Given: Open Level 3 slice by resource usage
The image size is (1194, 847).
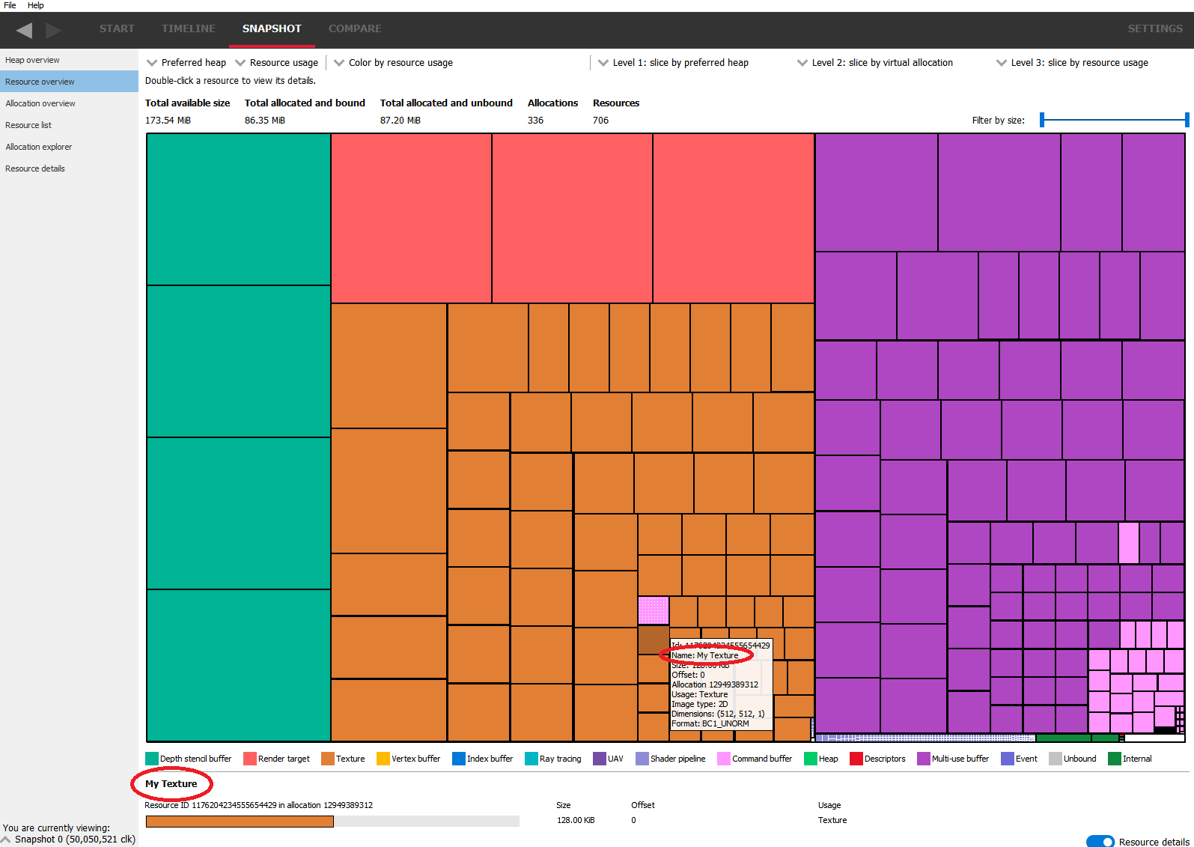Looking at the screenshot, I should [x=1072, y=63].
